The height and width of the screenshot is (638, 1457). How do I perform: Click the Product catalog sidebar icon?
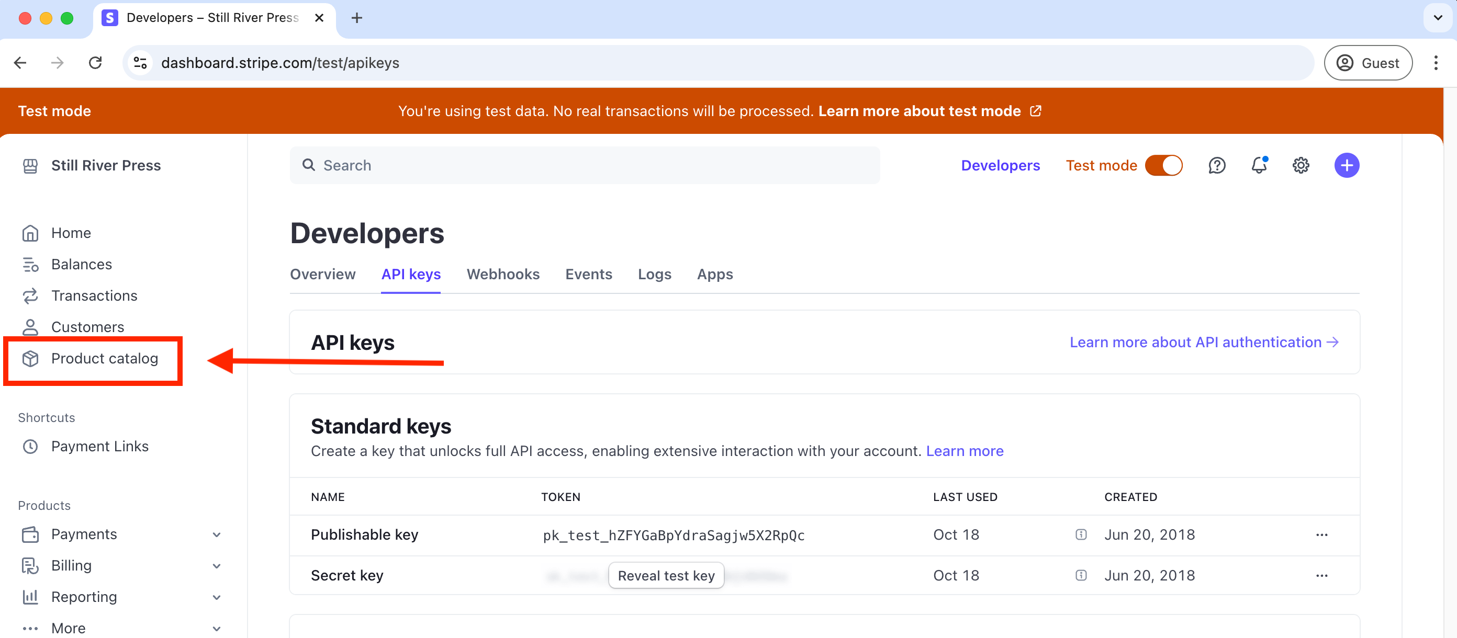[31, 358]
